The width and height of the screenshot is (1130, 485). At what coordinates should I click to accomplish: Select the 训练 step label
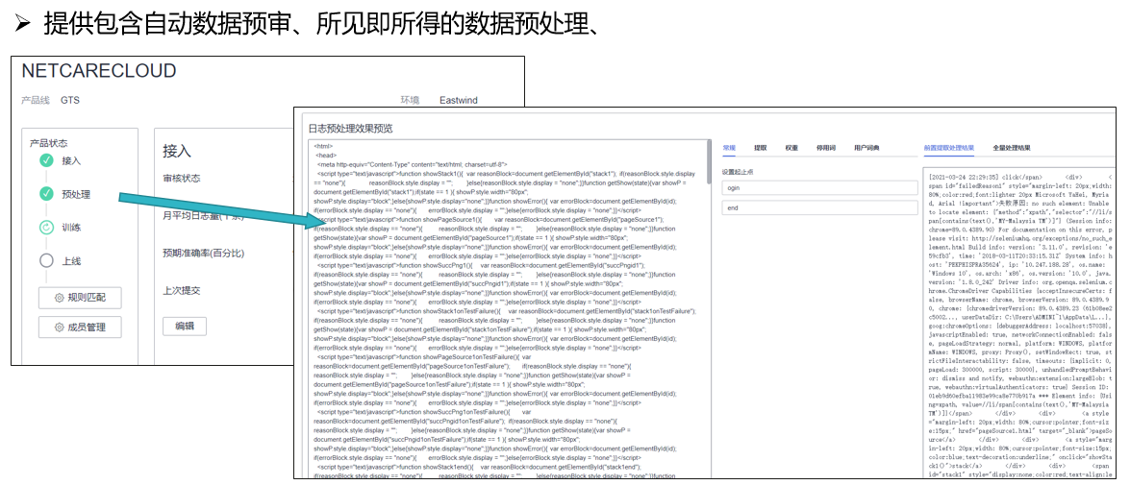pos(71,228)
